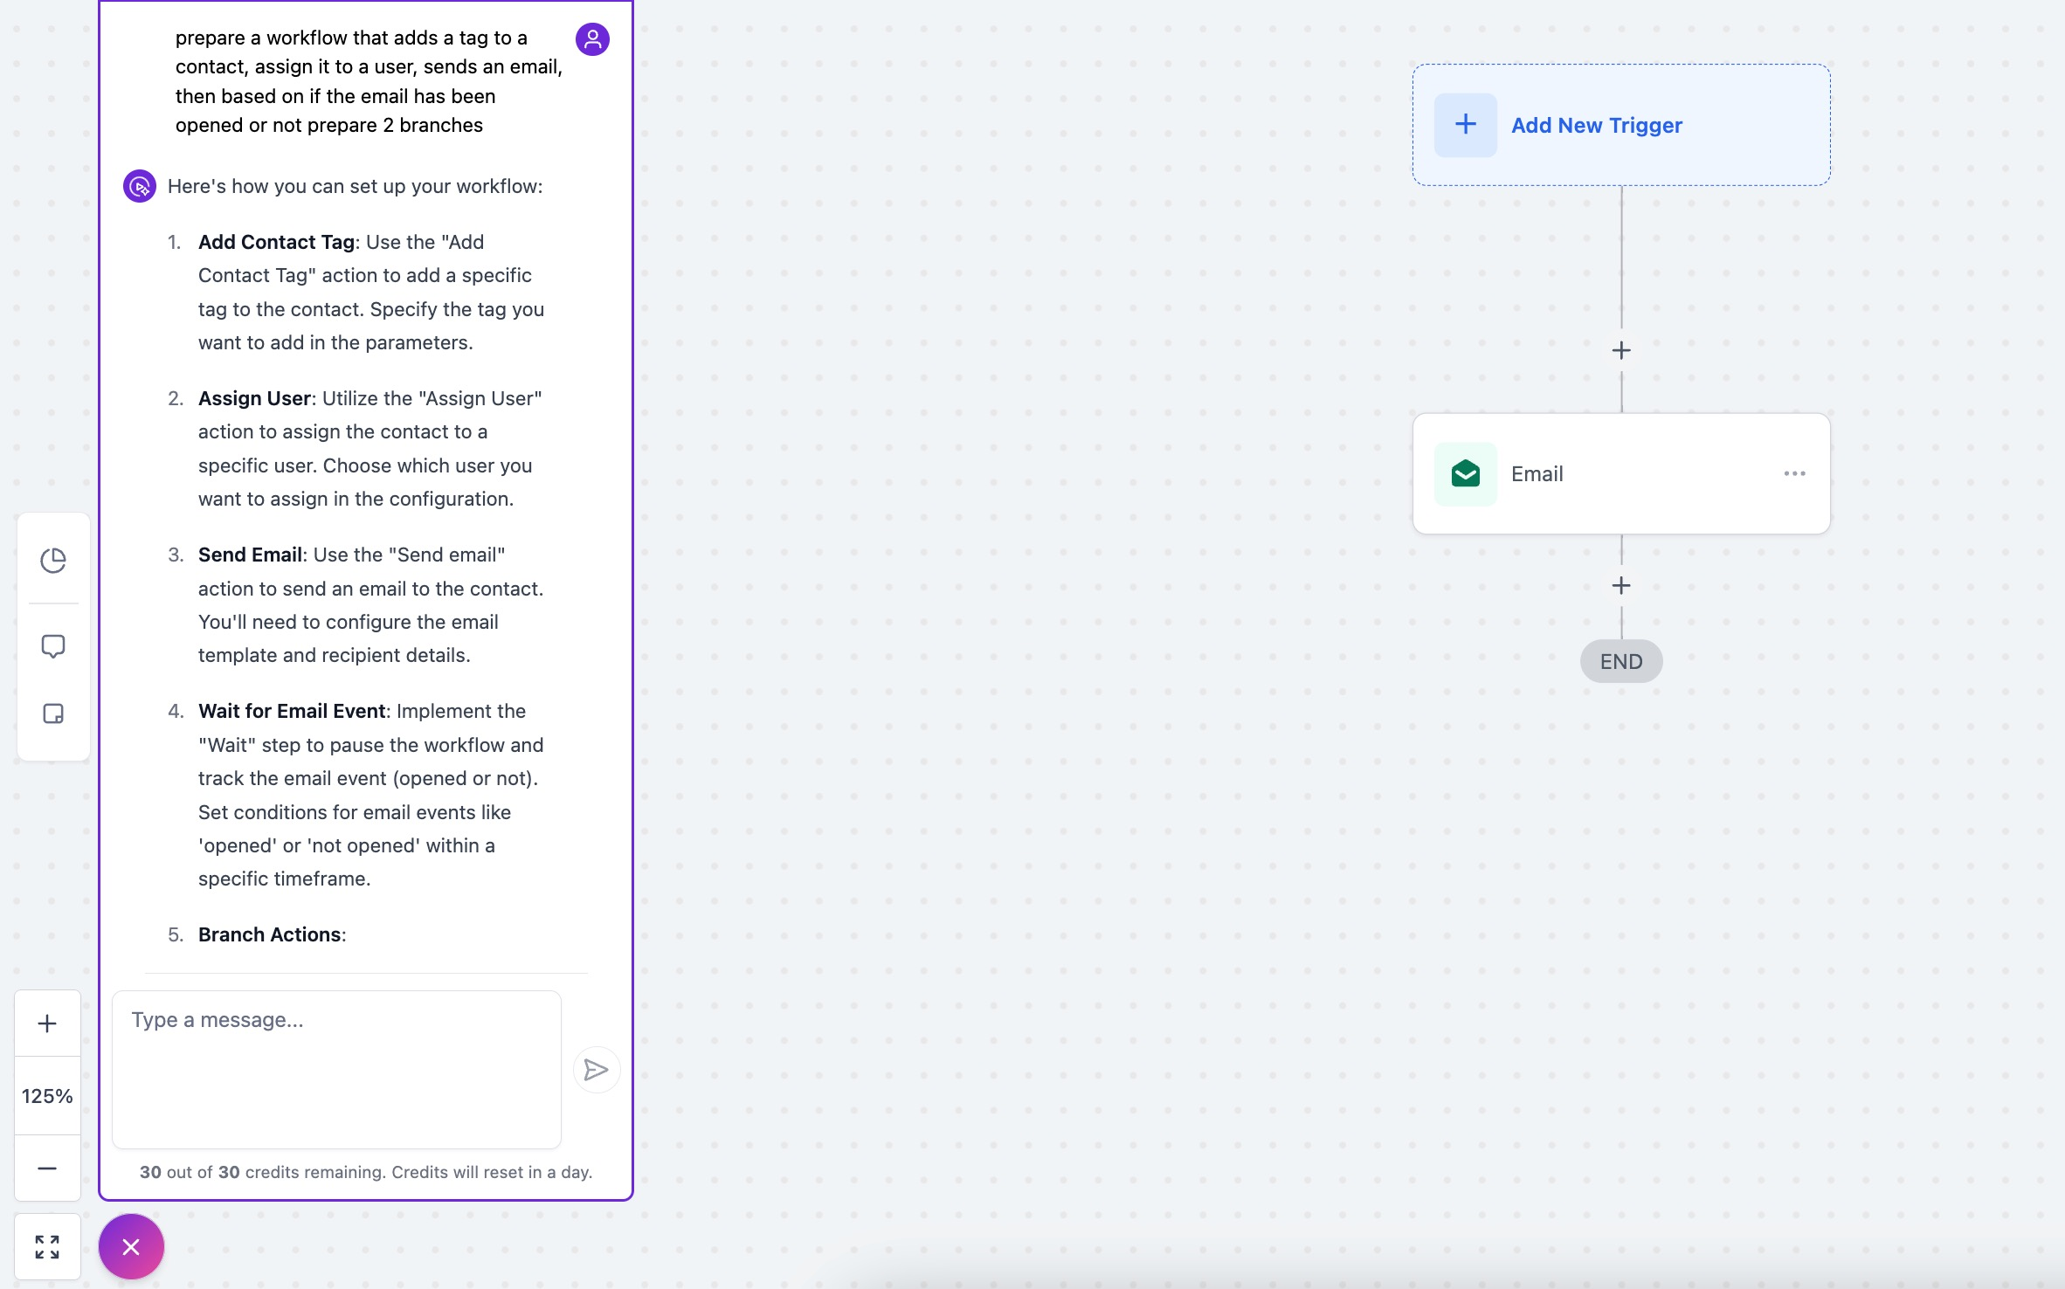
Task: Click the zoom out minus button
Action: (47, 1168)
